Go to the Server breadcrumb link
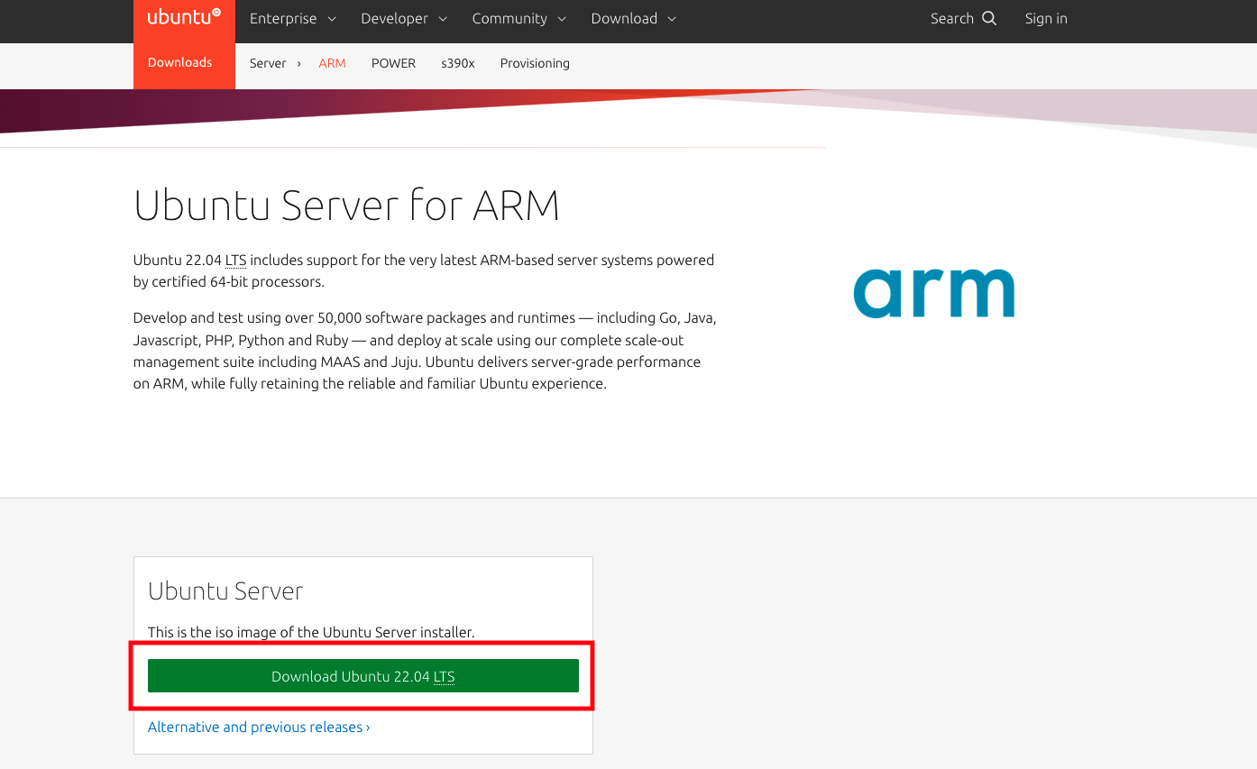Image resolution: width=1257 pixels, height=769 pixels. coord(268,63)
